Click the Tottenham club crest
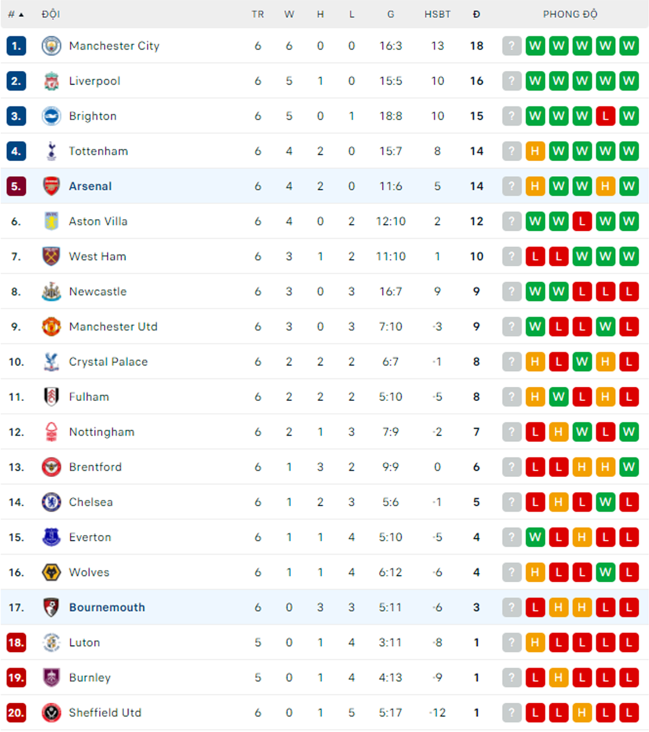This screenshot has width=649, height=732. 51,151
